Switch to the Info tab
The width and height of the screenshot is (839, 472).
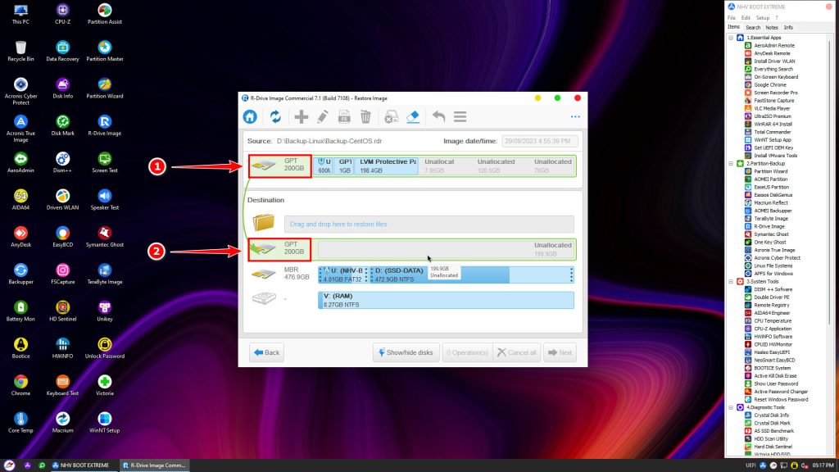(788, 27)
